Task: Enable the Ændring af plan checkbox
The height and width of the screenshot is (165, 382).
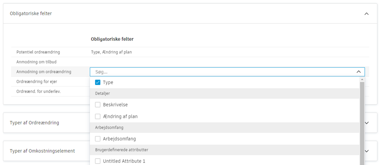Action: pos(98,116)
